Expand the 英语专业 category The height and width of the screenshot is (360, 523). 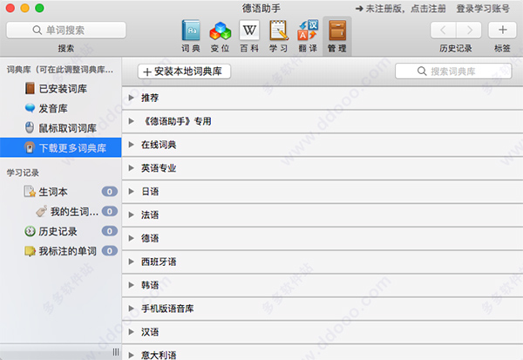click(x=132, y=168)
